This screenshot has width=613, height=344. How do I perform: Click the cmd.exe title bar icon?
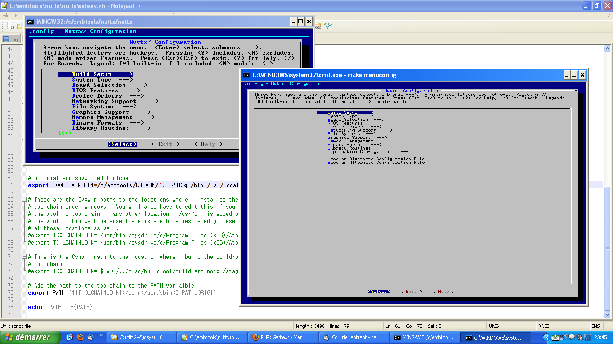pos(246,75)
